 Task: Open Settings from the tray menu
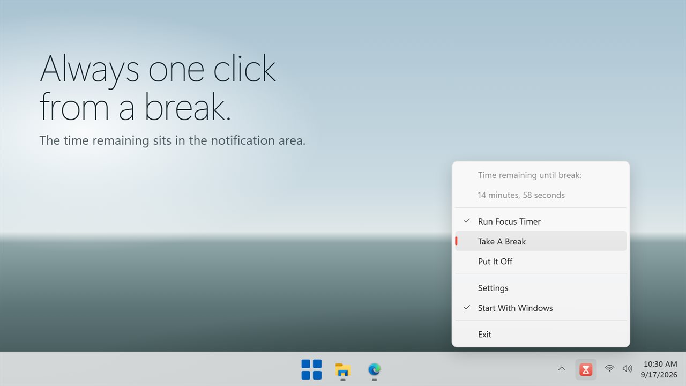(x=541, y=288)
